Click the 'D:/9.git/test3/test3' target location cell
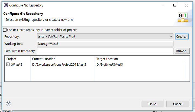This screenshot has width=195, height=112. coord(110,65)
